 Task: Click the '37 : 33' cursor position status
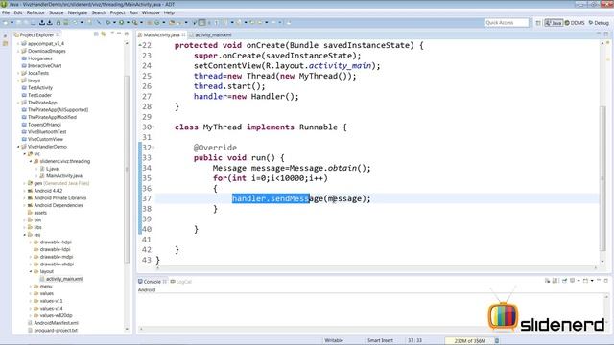(414, 341)
